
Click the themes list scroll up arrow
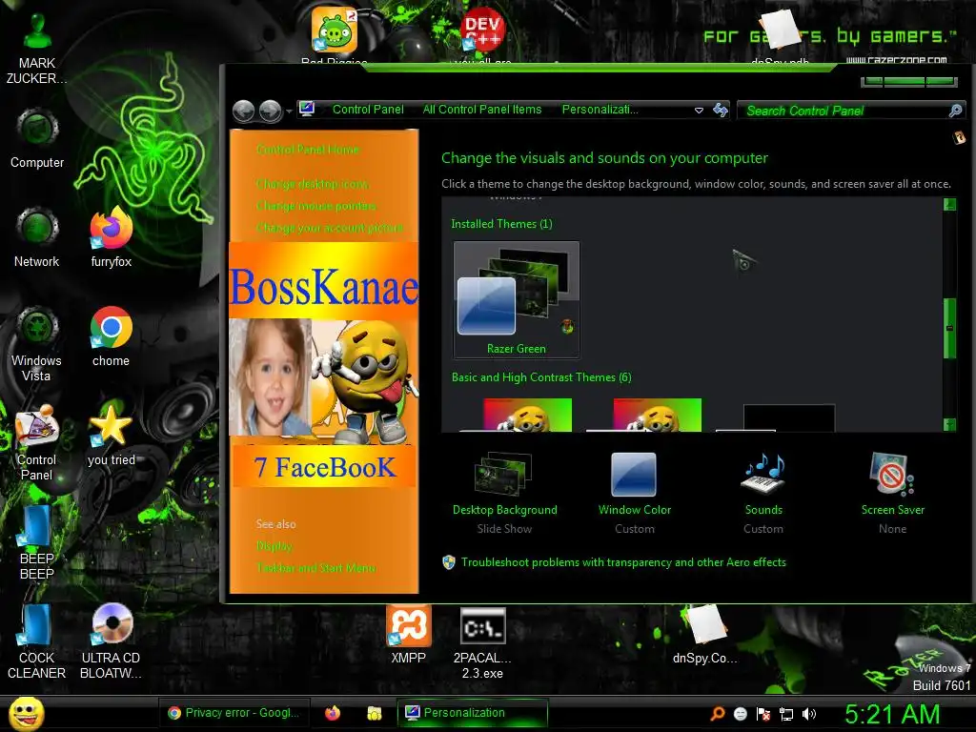pos(949,205)
